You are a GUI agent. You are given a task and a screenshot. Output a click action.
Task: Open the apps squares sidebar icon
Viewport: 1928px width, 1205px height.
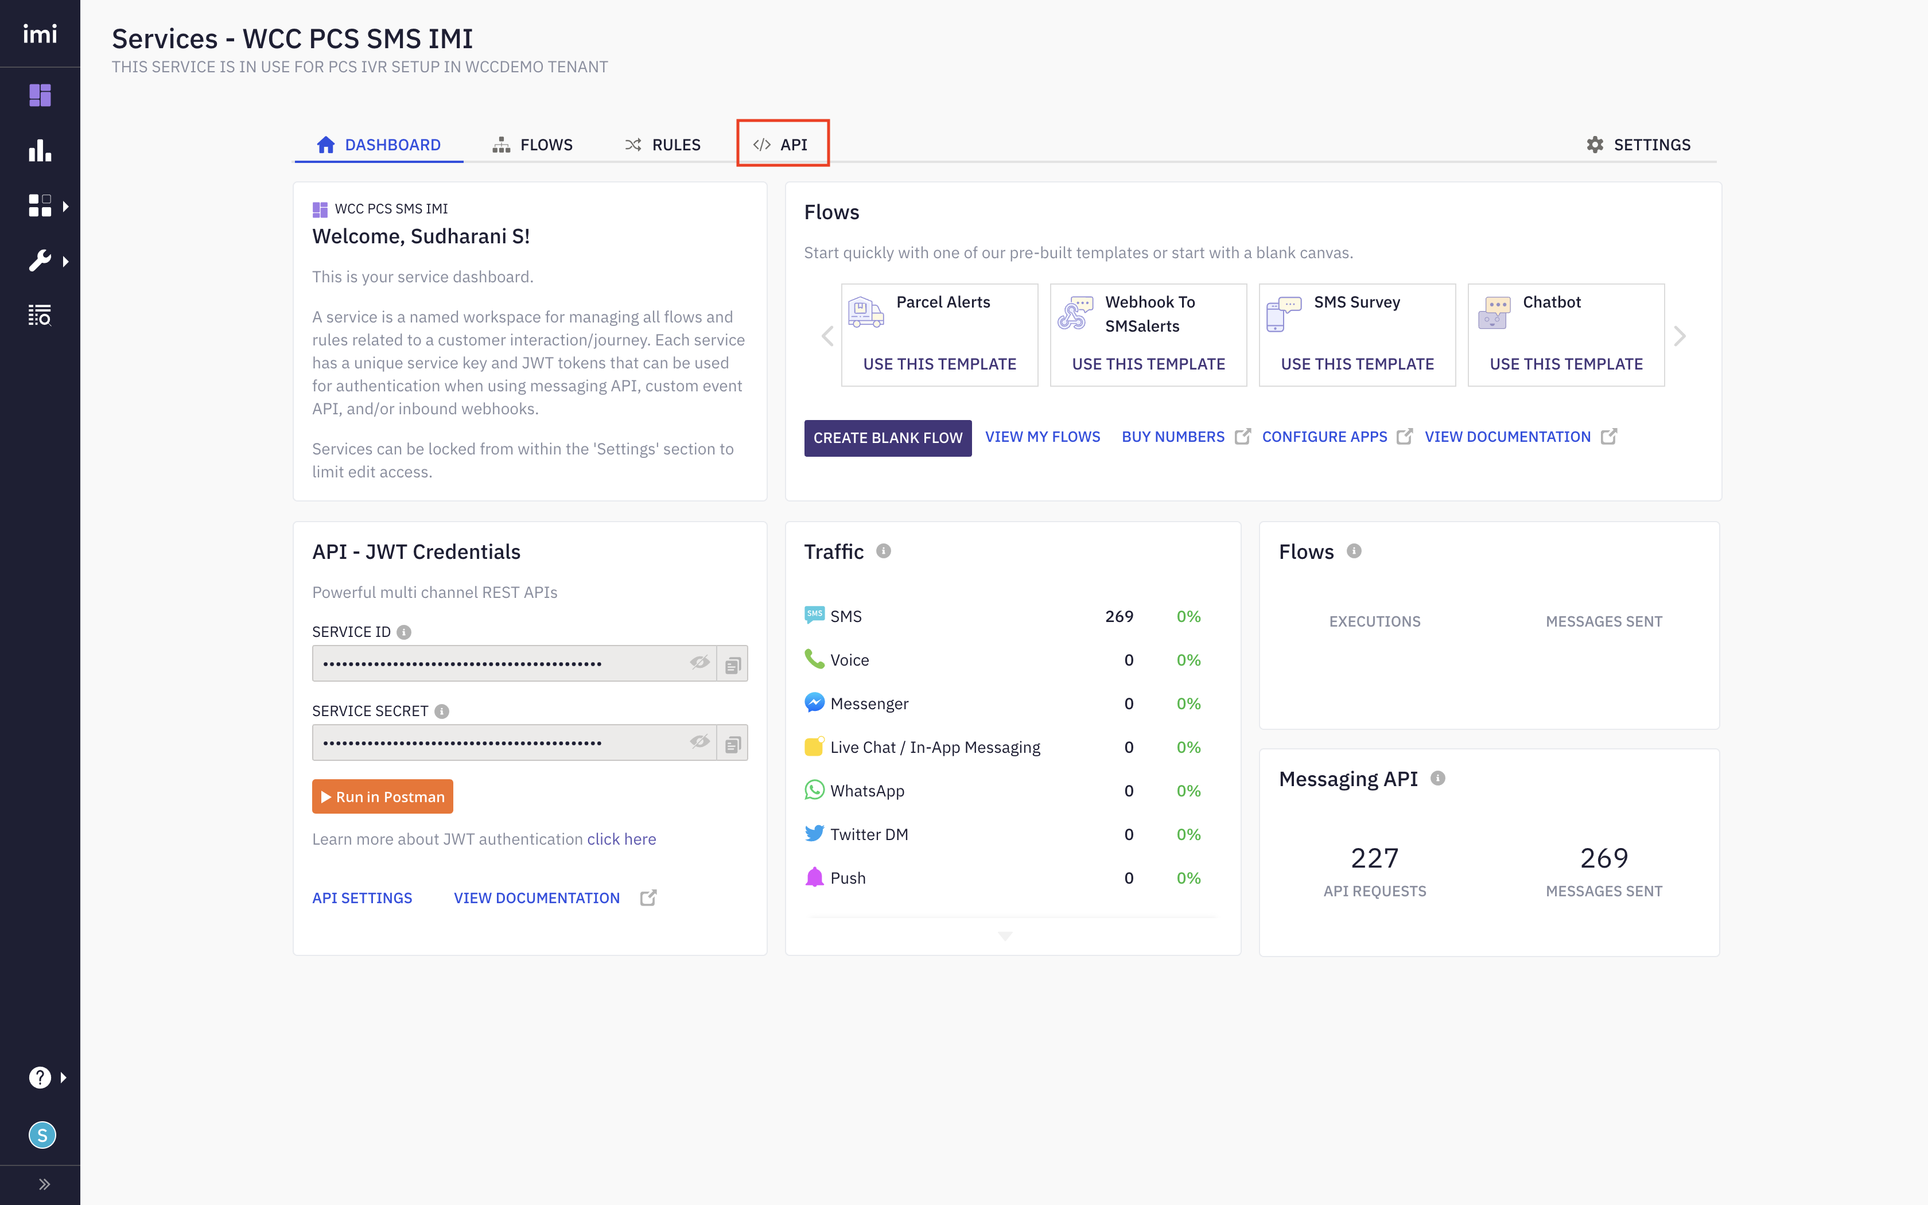pyautogui.click(x=40, y=205)
